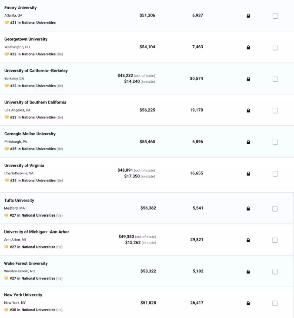The width and height of the screenshot is (294, 318).
Task: Open University of California--Berkeley school page
Action: click(x=36, y=71)
